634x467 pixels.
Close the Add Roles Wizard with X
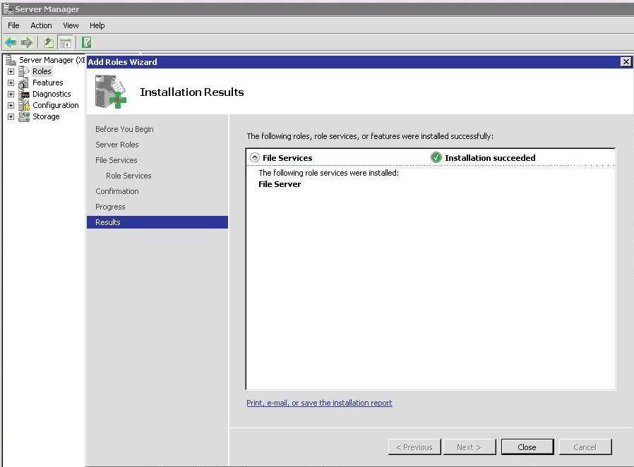[x=626, y=62]
